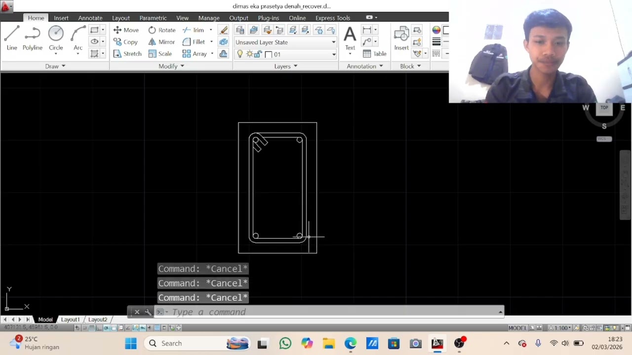The width and height of the screenshot is (632, 355).
Task: Toggle layer 01 freeze sun icon
Action: tap(249, 54)
